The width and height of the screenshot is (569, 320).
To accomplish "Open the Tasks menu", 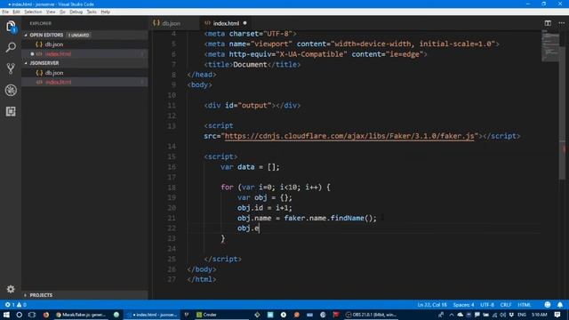I will tap(92, 12).
